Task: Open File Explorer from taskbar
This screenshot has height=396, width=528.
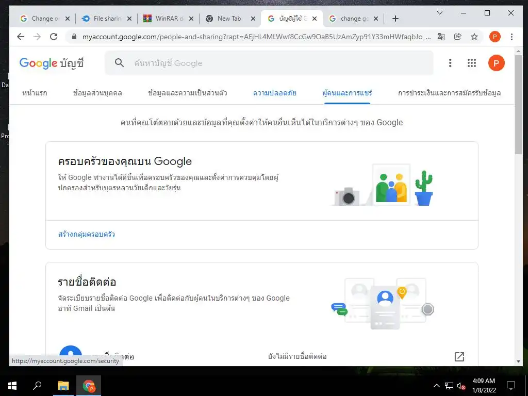Action: (63, 386)
